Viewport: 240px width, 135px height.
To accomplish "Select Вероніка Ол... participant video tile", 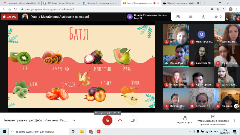I will click(201, 99).
